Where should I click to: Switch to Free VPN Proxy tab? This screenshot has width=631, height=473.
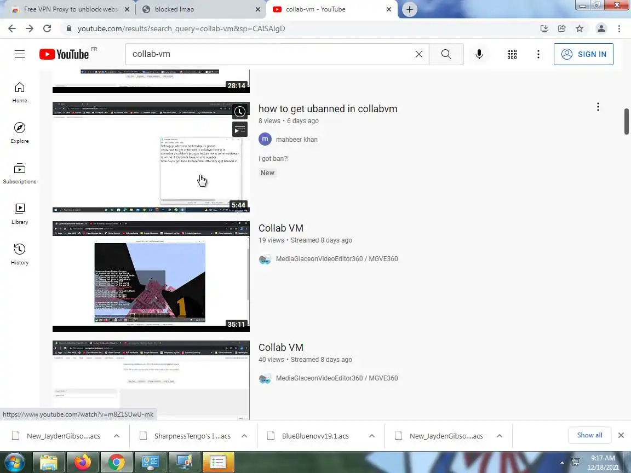coord(71,9)
